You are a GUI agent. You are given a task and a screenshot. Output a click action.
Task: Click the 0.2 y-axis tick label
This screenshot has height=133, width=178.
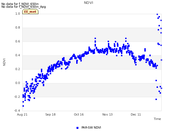tap(18, 69)
